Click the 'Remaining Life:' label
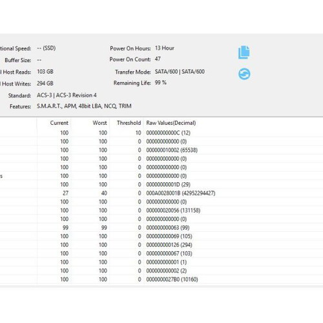The height and width of the screenshot is (323, 323). pyautogui.click(x=132, y=83)
